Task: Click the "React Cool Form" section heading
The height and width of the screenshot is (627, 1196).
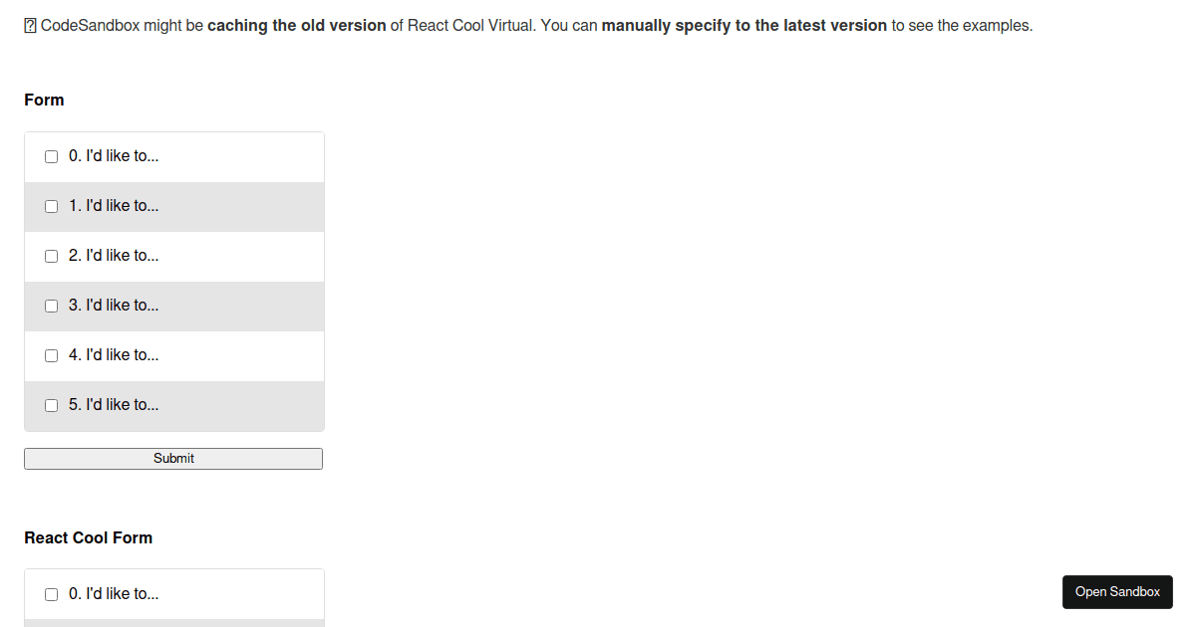Action: point(88,537)
